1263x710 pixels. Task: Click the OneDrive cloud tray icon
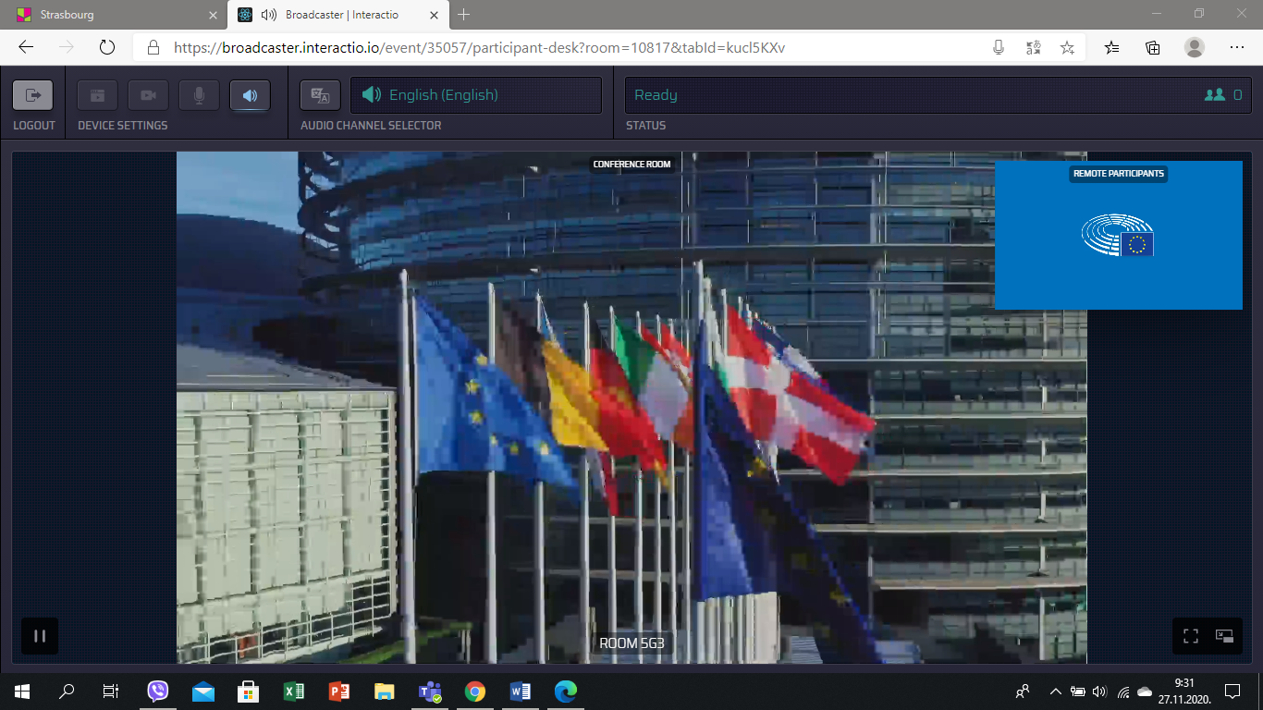[1145, 691]
